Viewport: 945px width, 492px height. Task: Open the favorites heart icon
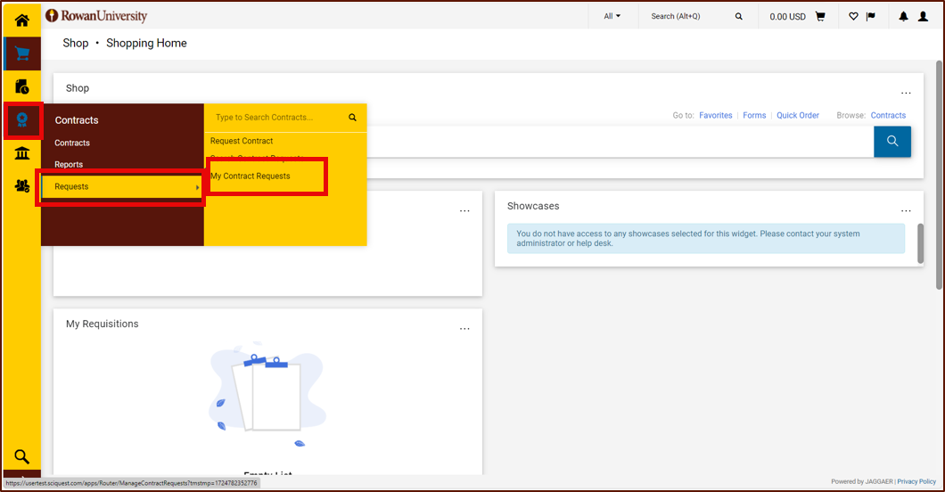tap(853, 16)
